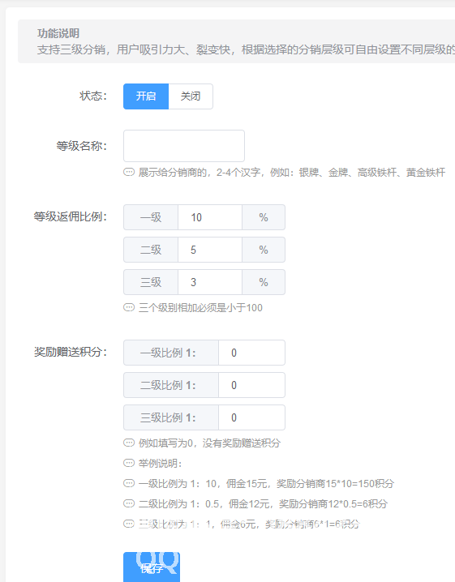Click the % suffix of the 一级 row
455x582 pixels.
point(264,217)
